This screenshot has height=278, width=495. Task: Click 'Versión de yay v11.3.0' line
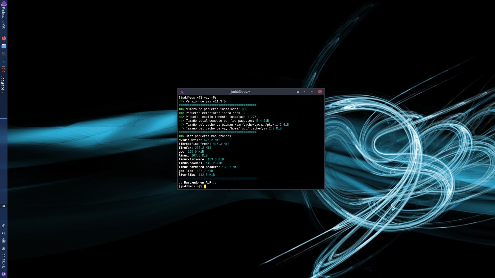point(202,102)
